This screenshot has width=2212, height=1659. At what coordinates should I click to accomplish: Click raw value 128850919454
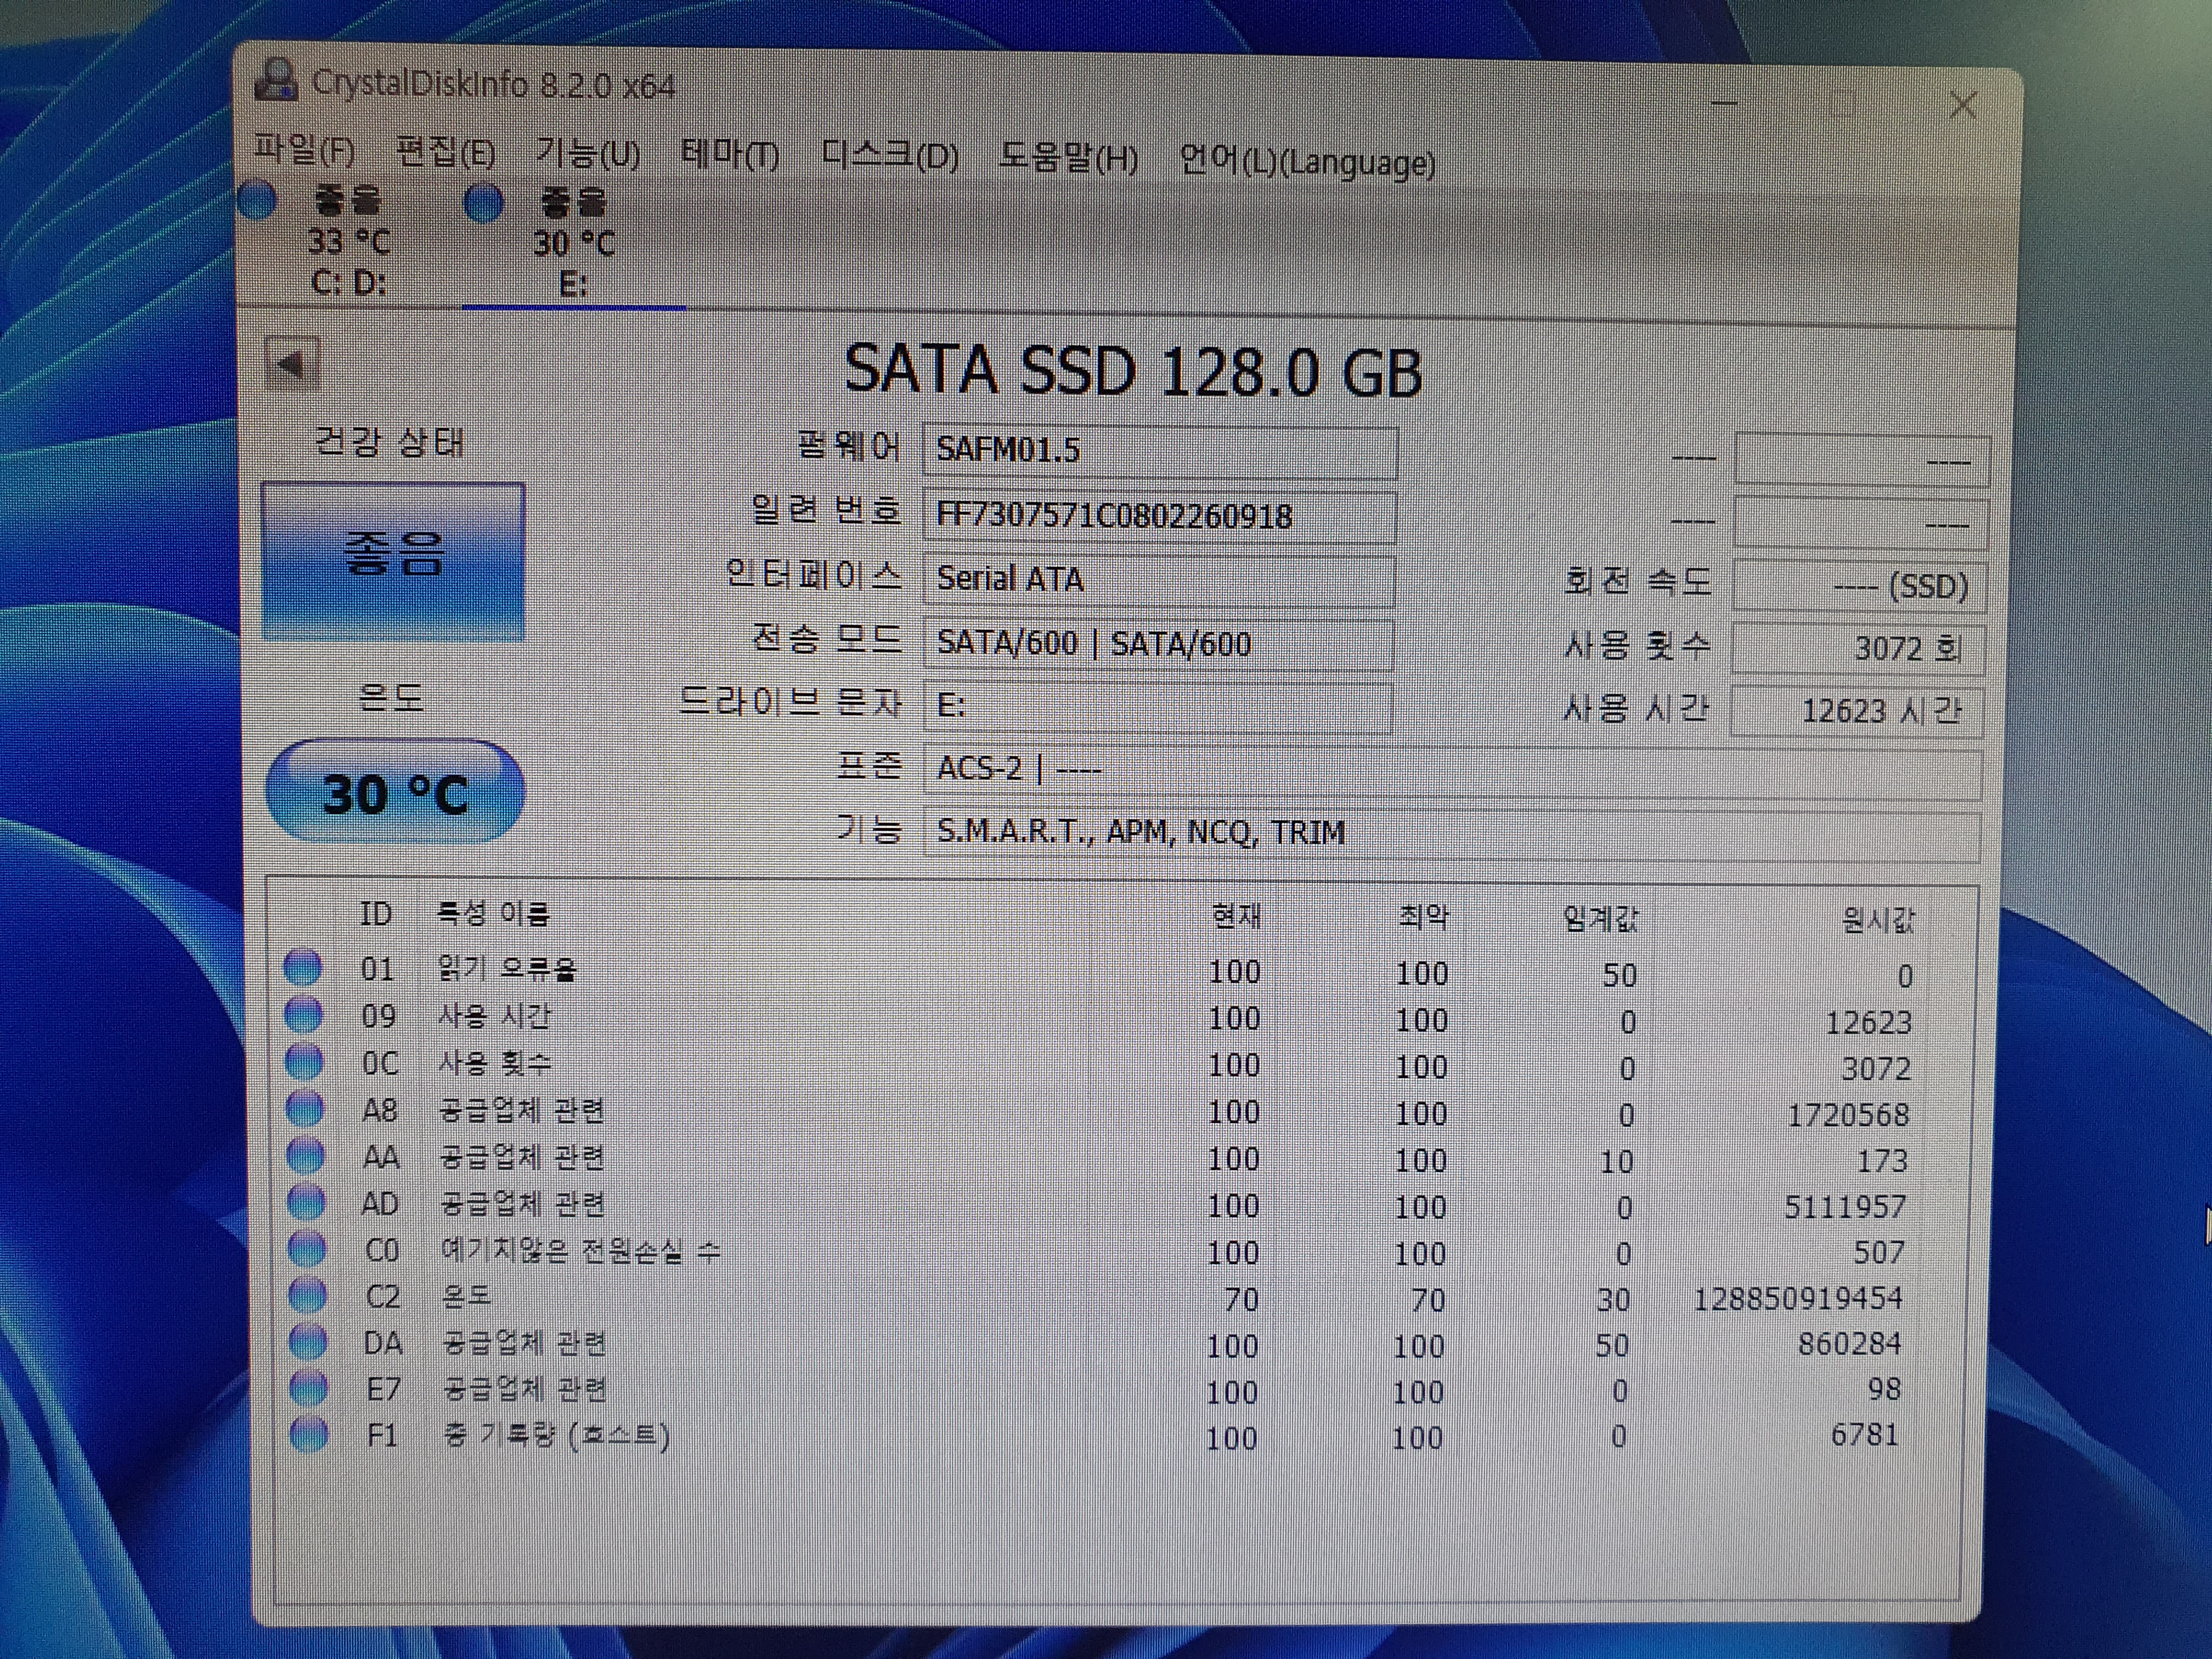(1797, 1298)
